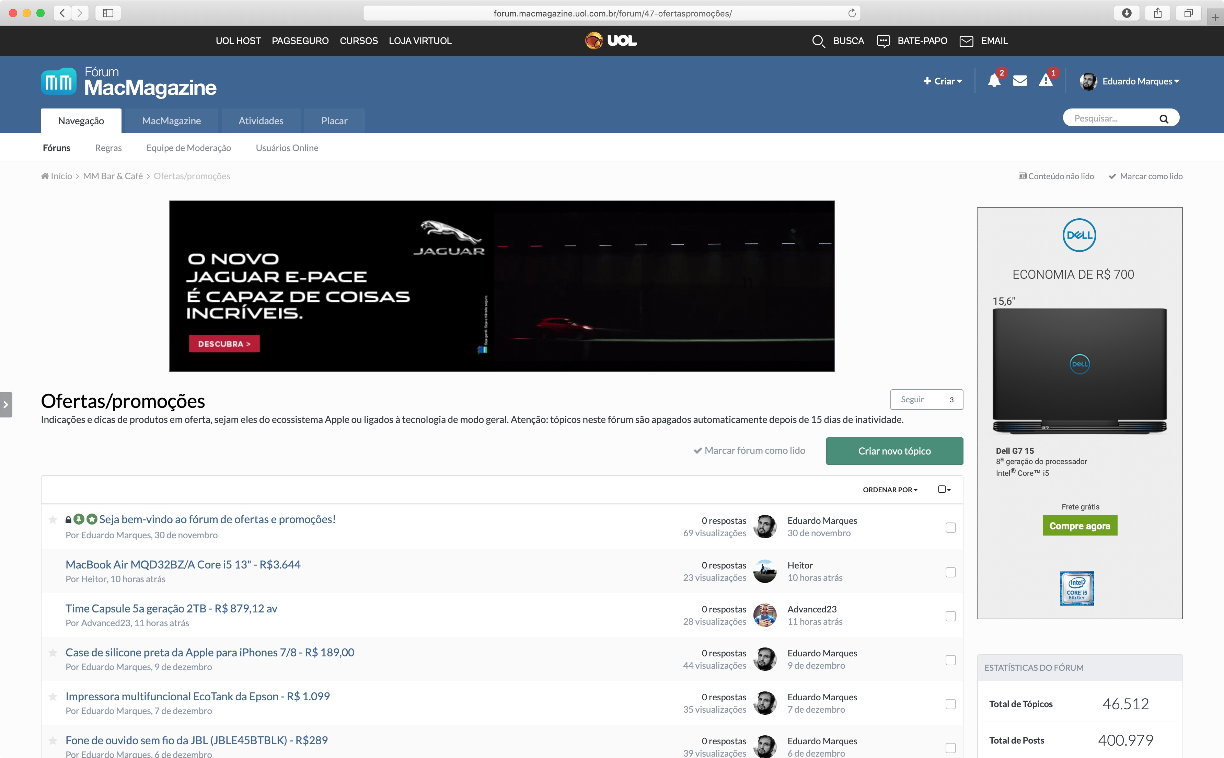Open the EMAIL envelope icon in UOL bar
This screenshot has height=758, width=1224.
(966, 41)
